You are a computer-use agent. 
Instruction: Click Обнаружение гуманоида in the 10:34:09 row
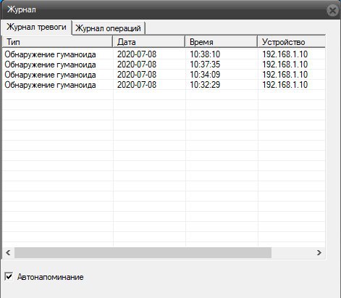[x=50, y=75]
